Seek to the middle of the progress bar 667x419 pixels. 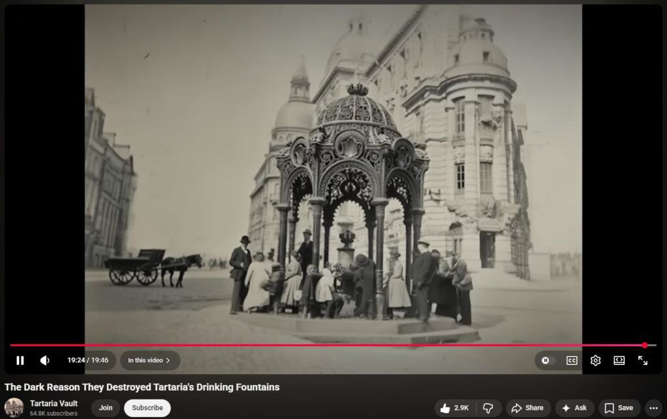[333, 345]
